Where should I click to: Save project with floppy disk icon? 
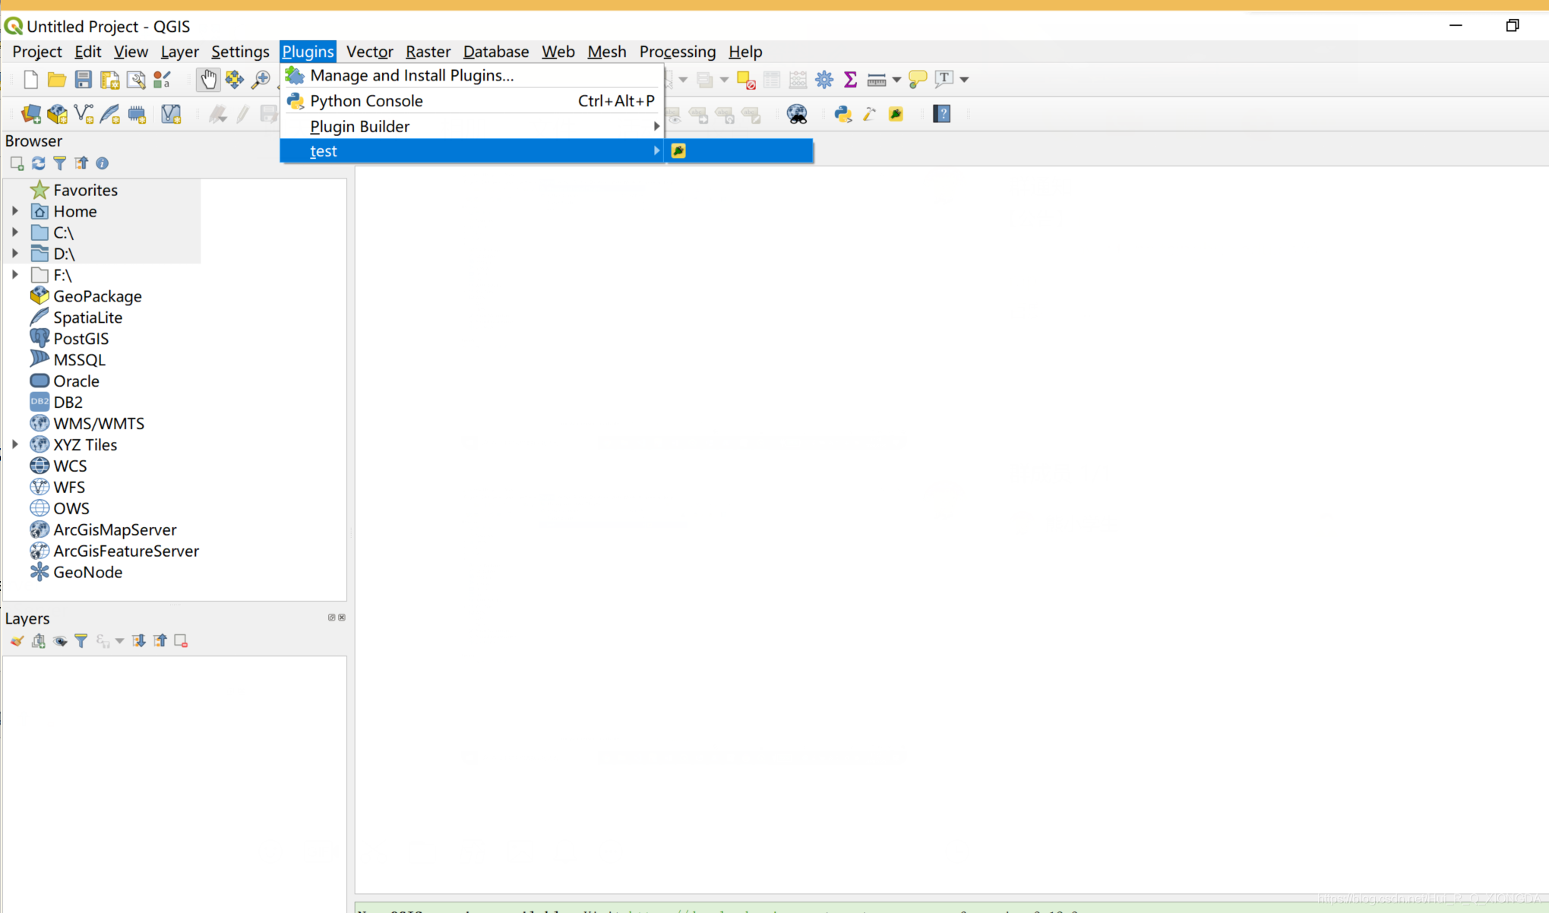tap(84, 79)
